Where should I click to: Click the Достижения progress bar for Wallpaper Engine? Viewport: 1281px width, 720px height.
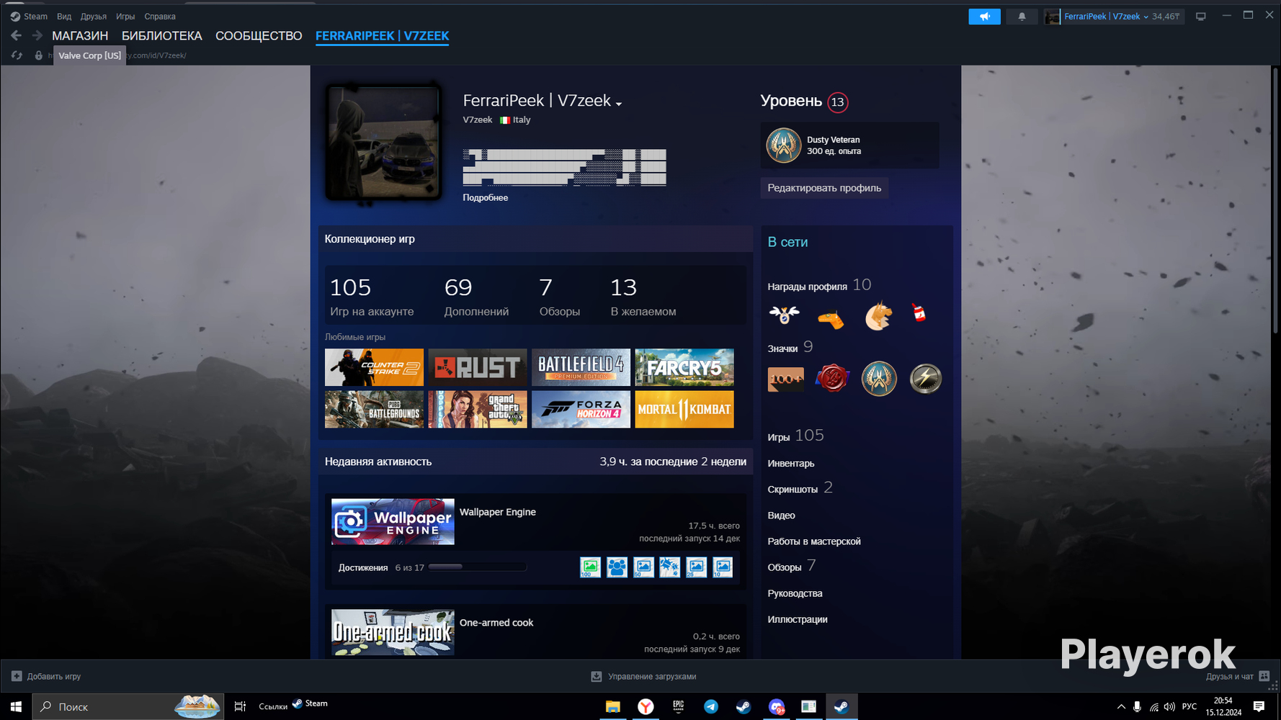(477, 567)
